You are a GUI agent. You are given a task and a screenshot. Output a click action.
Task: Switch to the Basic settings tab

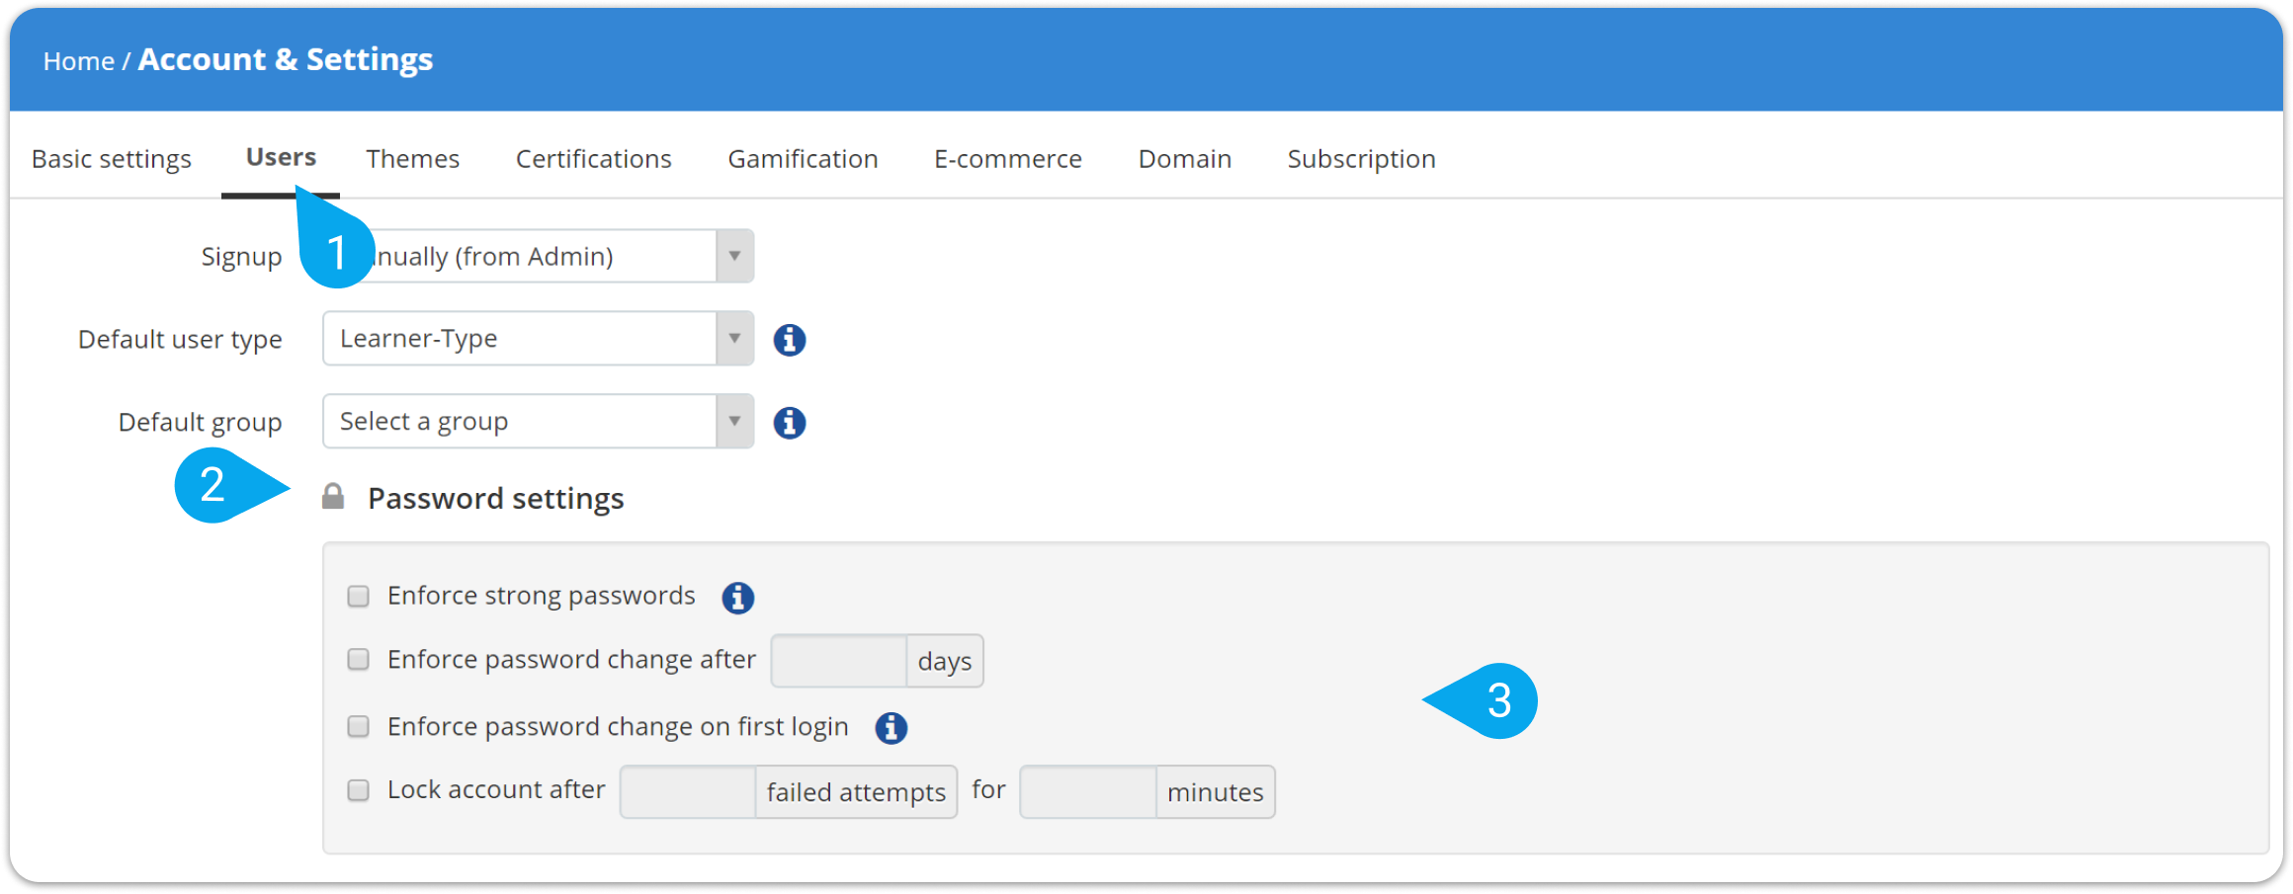pos(111,158)
